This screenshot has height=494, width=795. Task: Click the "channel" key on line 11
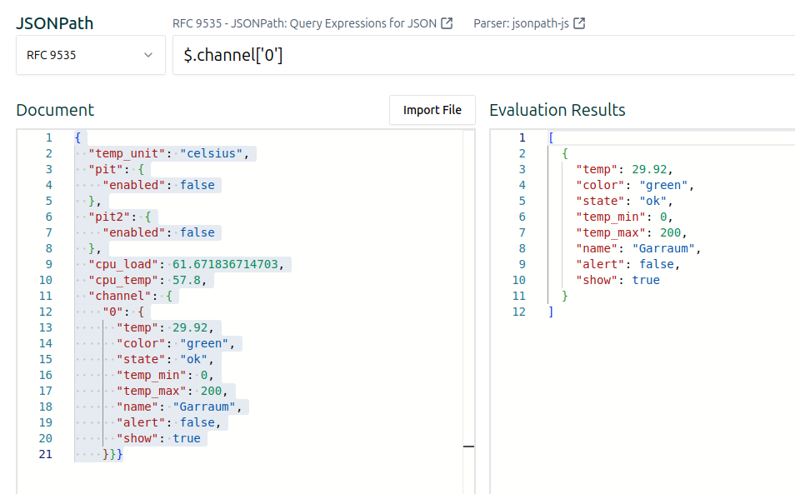click(x=120, y=296)
